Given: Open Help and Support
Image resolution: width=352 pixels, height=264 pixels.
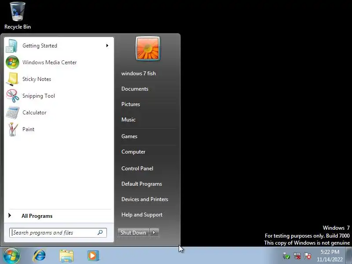Looking at the screenshot, I should [142, 215].
